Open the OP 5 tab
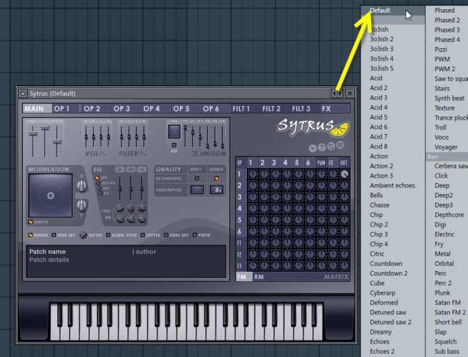Image resolution: width=468 pixels, height=357 pixels. (x=186, y=108)
